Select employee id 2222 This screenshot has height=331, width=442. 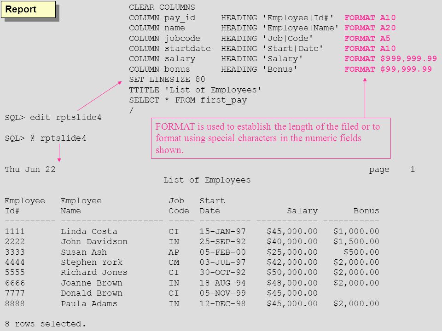point(15,241)
